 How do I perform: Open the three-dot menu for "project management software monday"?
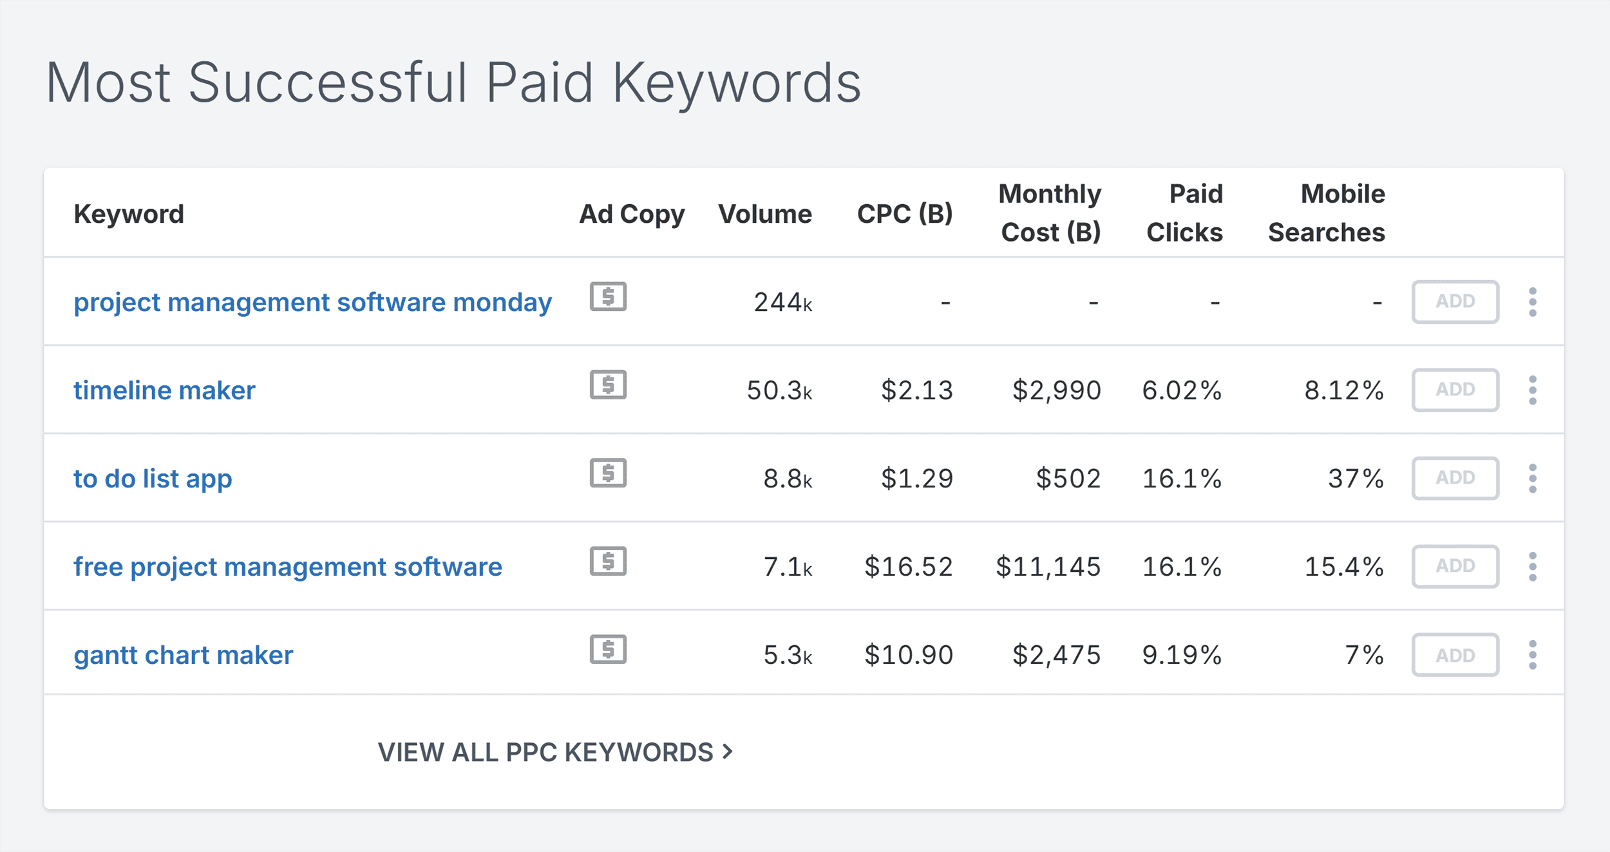[1533, 301]
